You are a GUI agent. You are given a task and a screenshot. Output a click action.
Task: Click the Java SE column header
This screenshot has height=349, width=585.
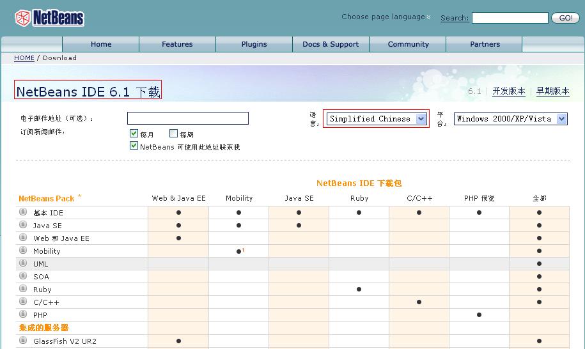299,198
